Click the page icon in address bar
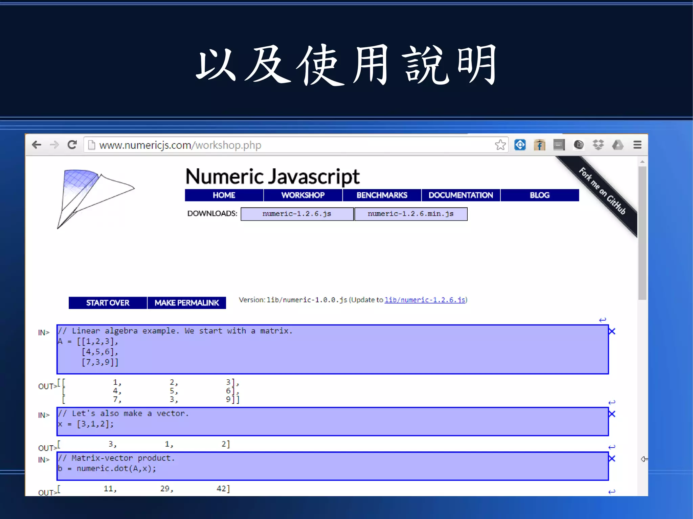Viewport: 693px width, 519px height. click(x=91, y=145)
